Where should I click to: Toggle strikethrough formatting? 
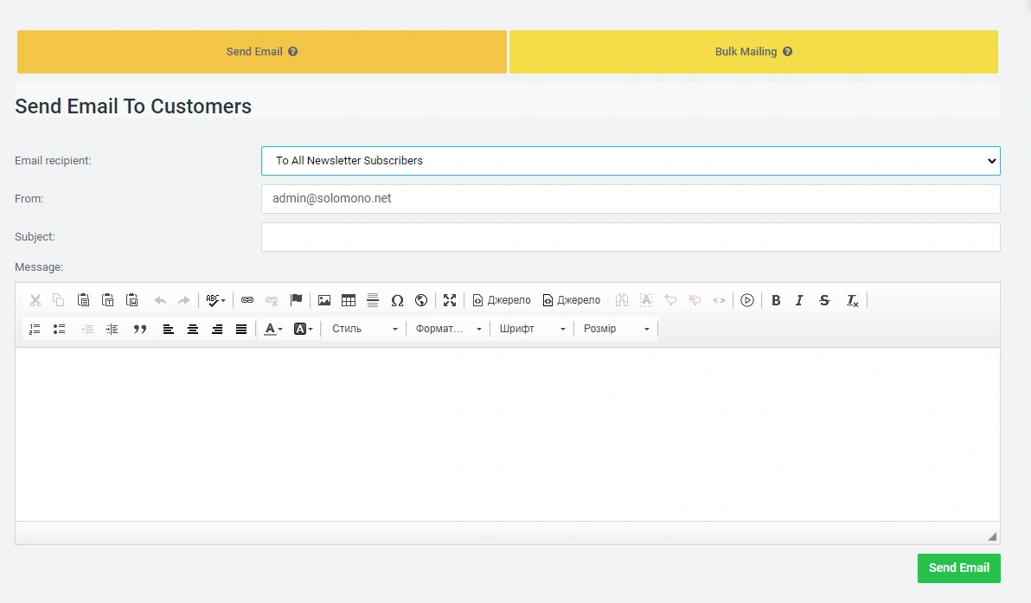(824, 300)
